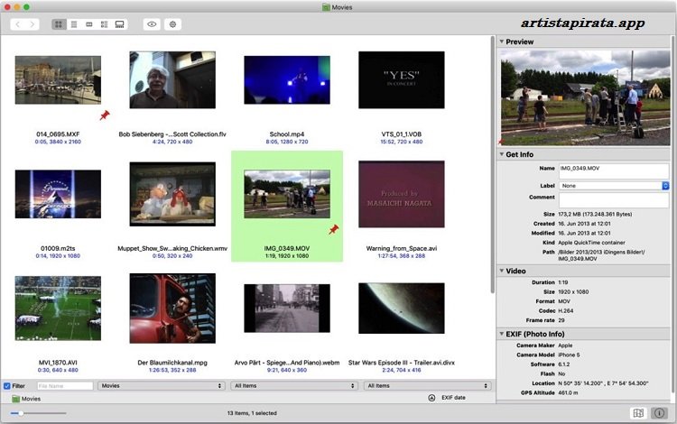
Task: Switch to filmstrip gallery view
Action: pos(119,24)
